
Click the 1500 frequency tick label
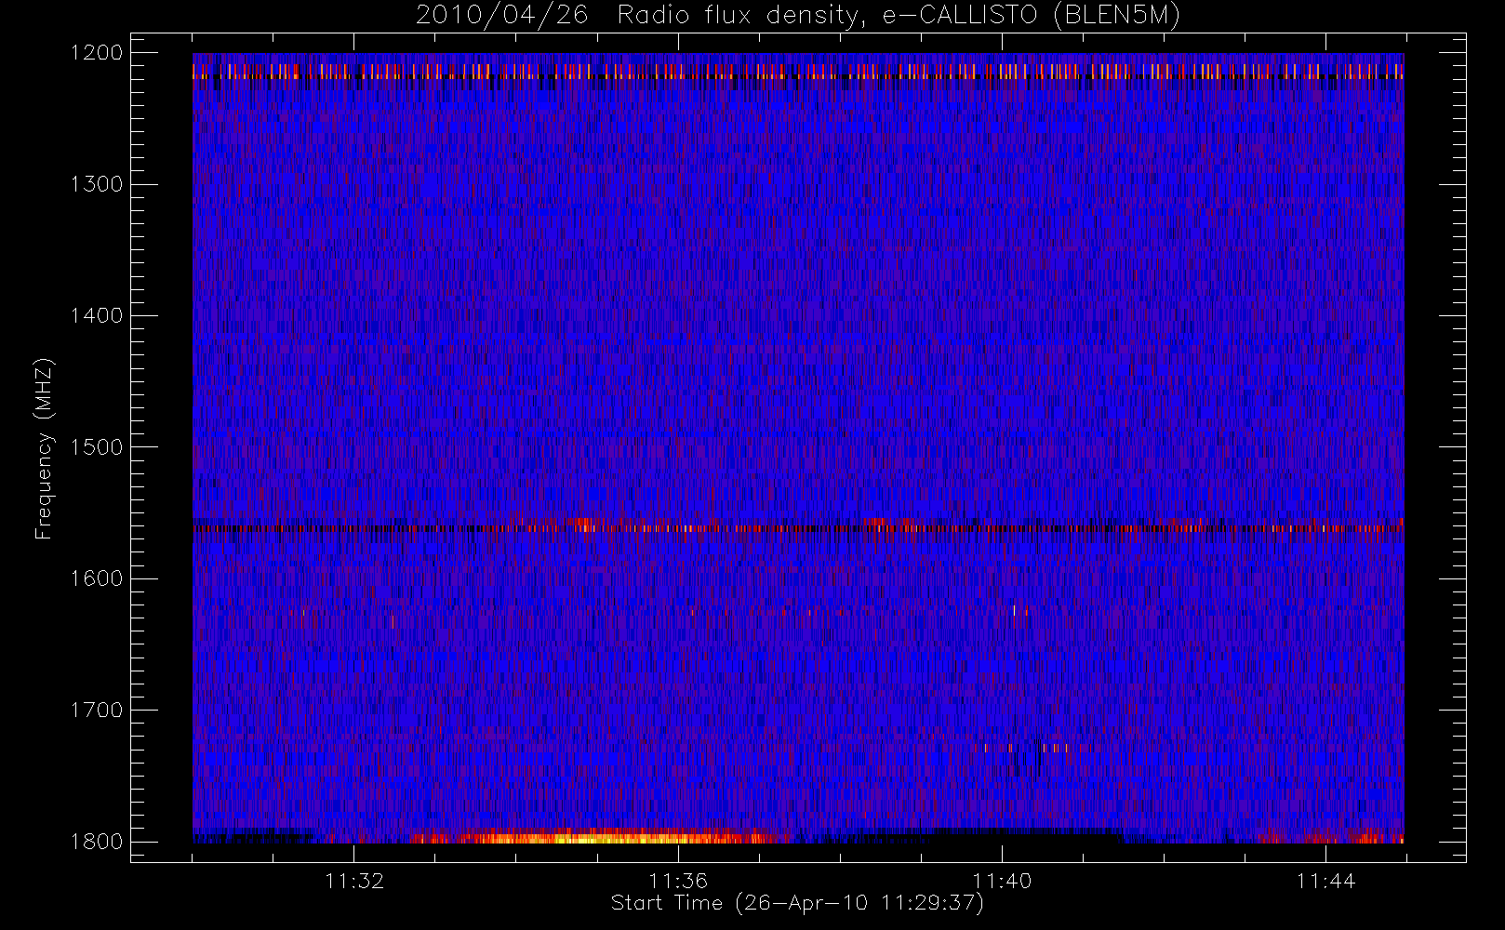click(x=97, y=447)
